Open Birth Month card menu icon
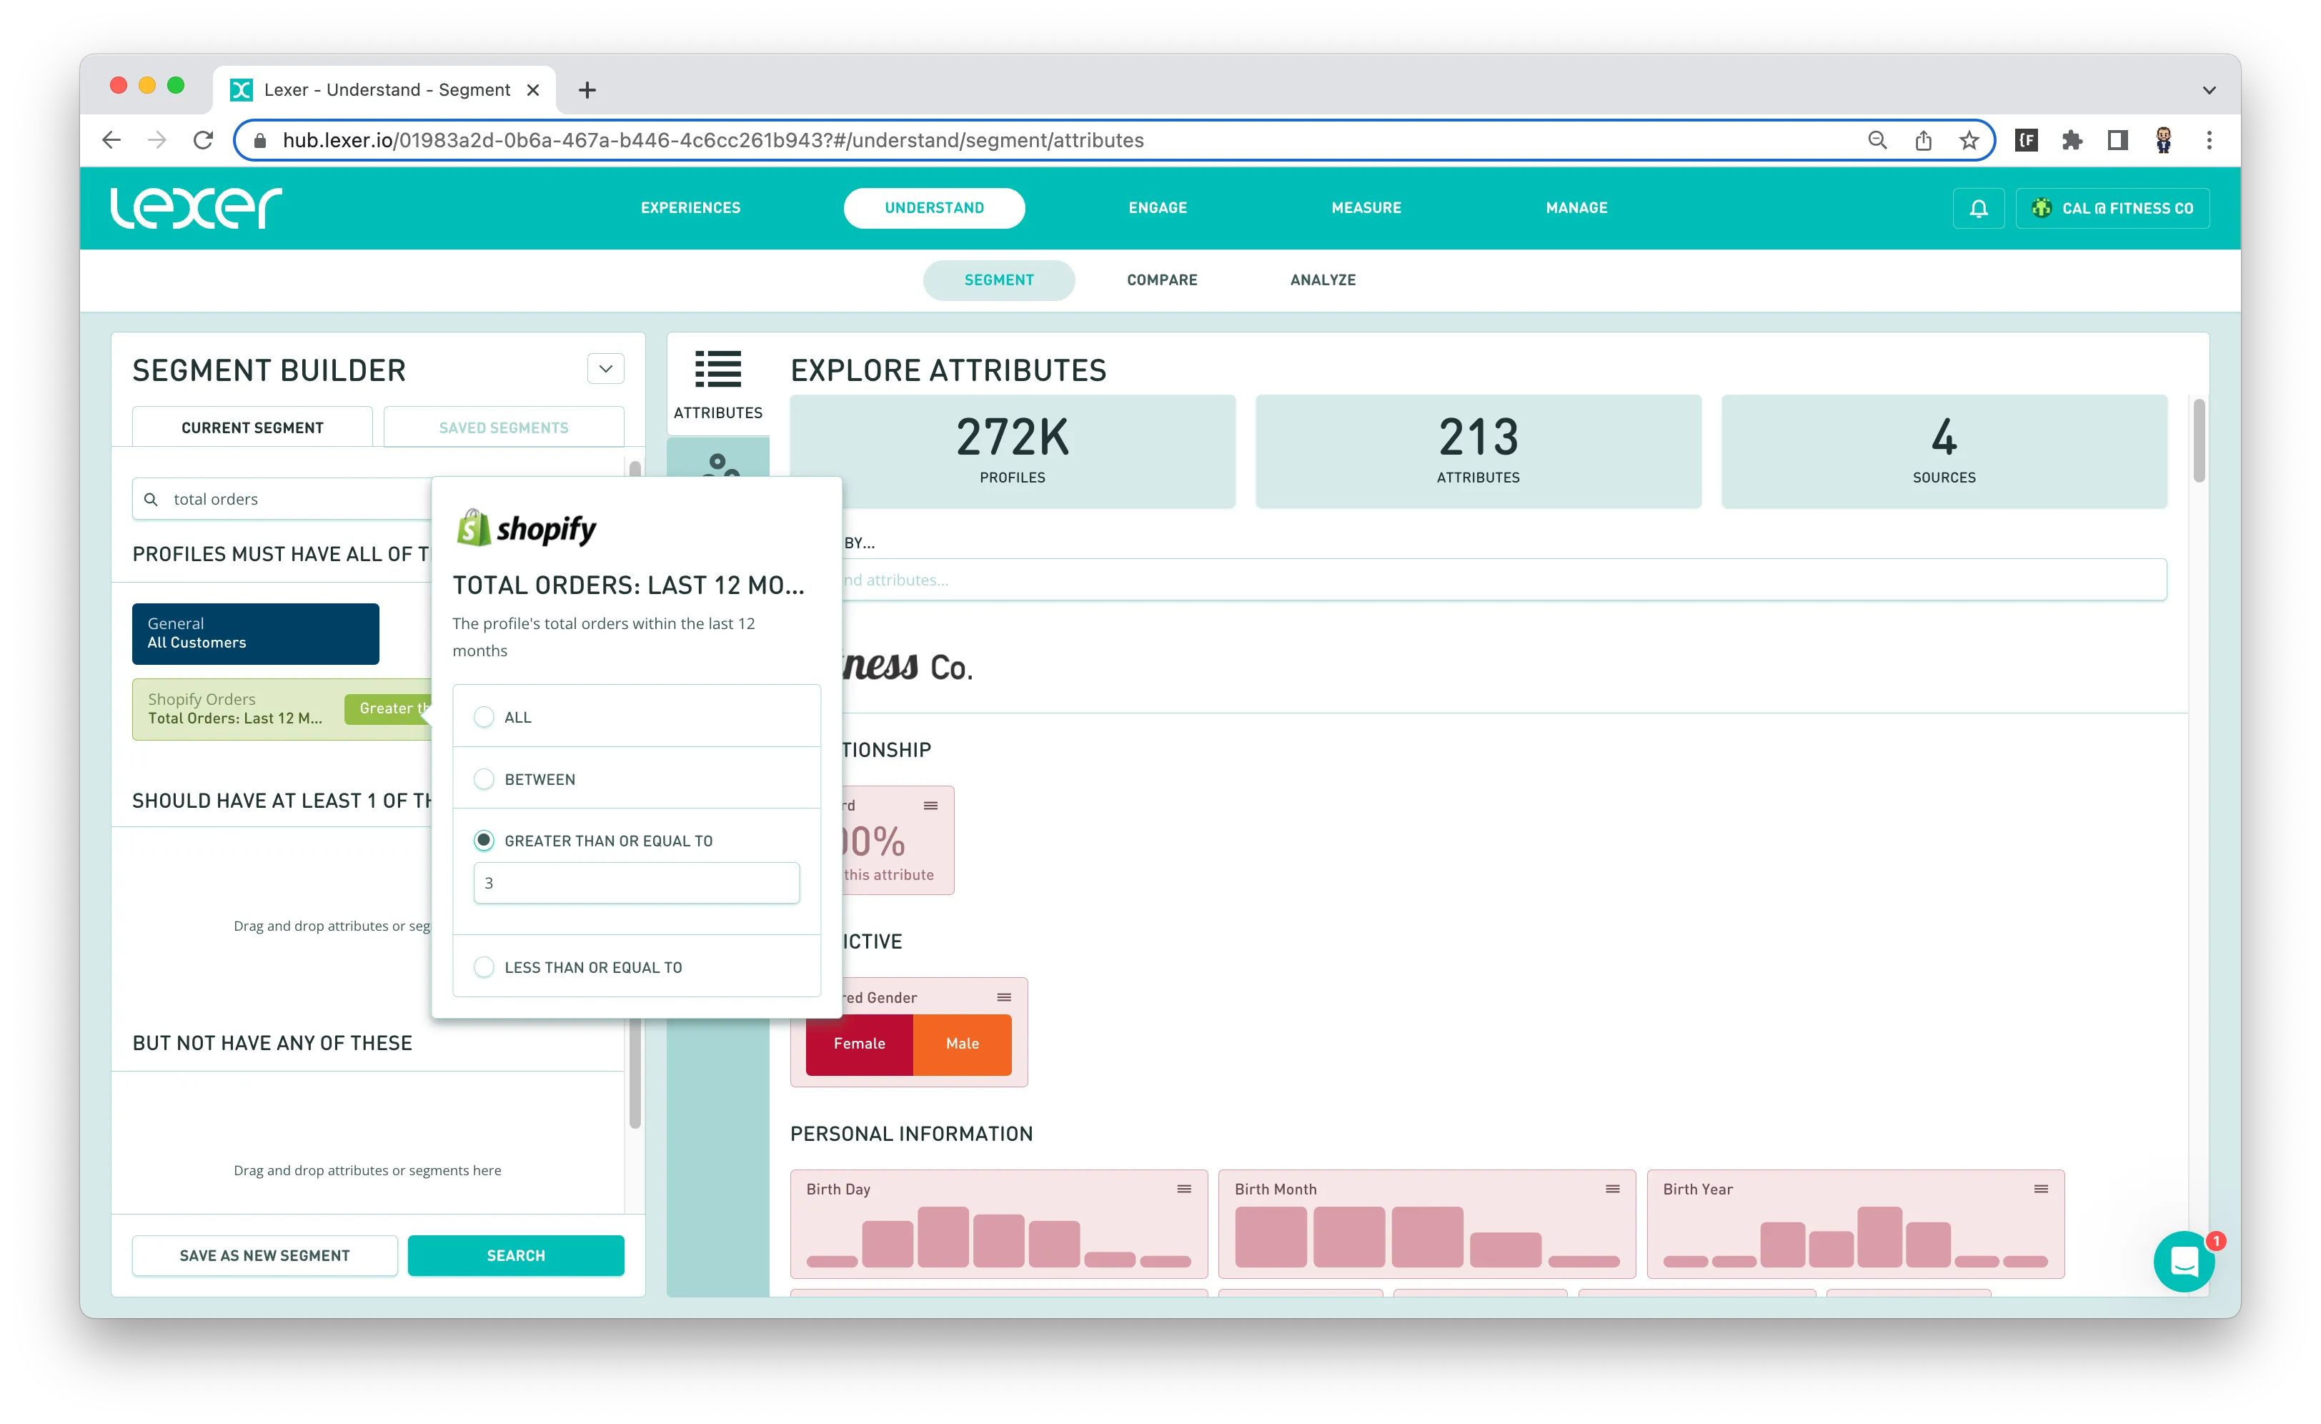The width and height of the screenshot is (2321, 1424). pyautogui.click(x=1613, y=1190)
